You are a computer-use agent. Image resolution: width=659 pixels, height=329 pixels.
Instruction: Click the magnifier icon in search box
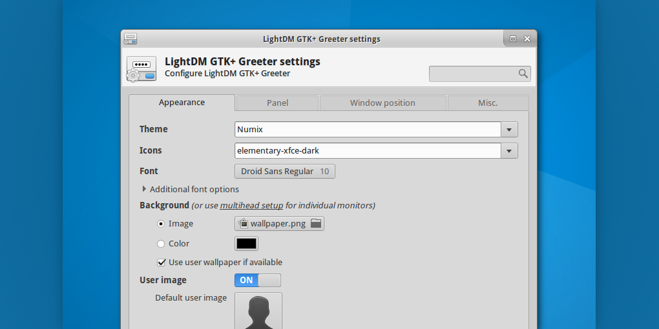(523, 74)
